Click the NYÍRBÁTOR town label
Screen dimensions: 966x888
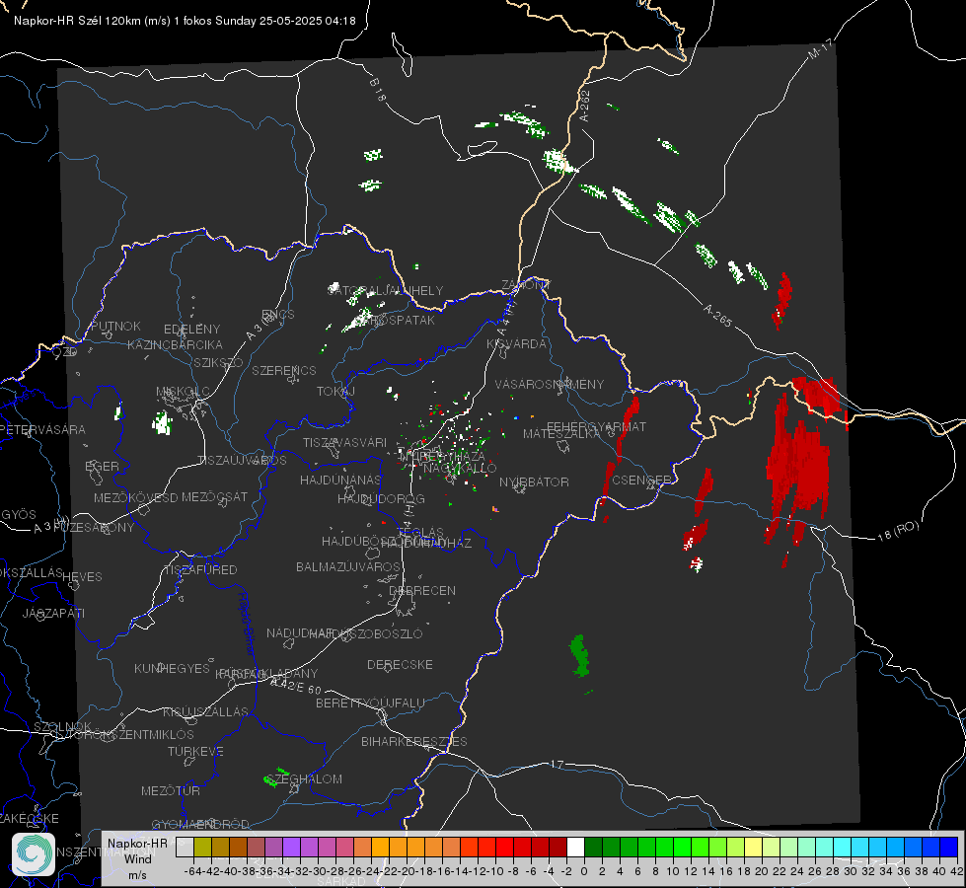[534, 481]
